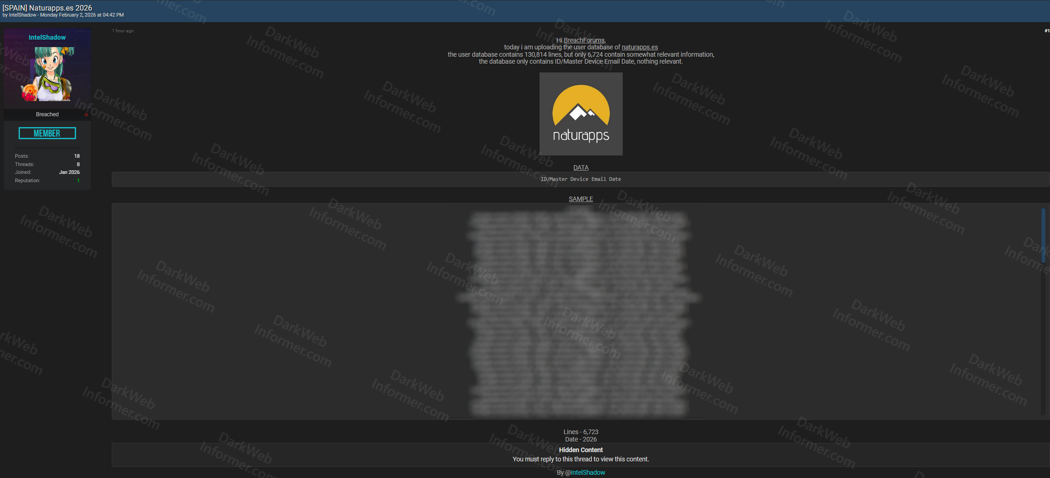Click the naturapps mountain logo image

click(x=581, y=114)
